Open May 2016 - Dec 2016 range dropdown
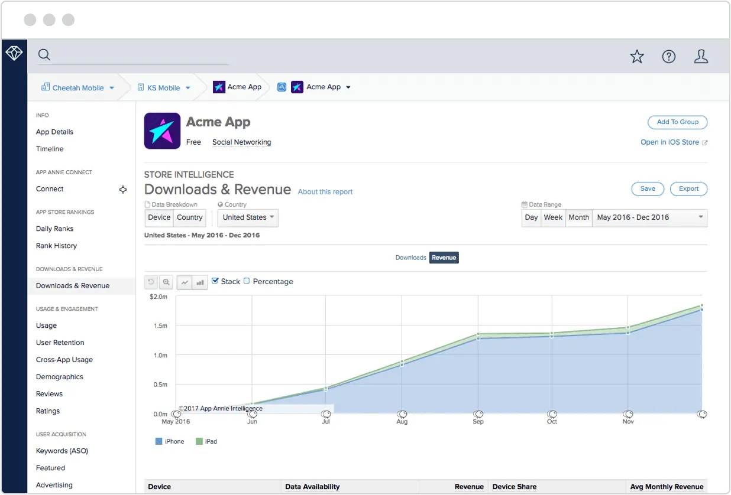Screen dimensions: 731x495 (649, 217)
